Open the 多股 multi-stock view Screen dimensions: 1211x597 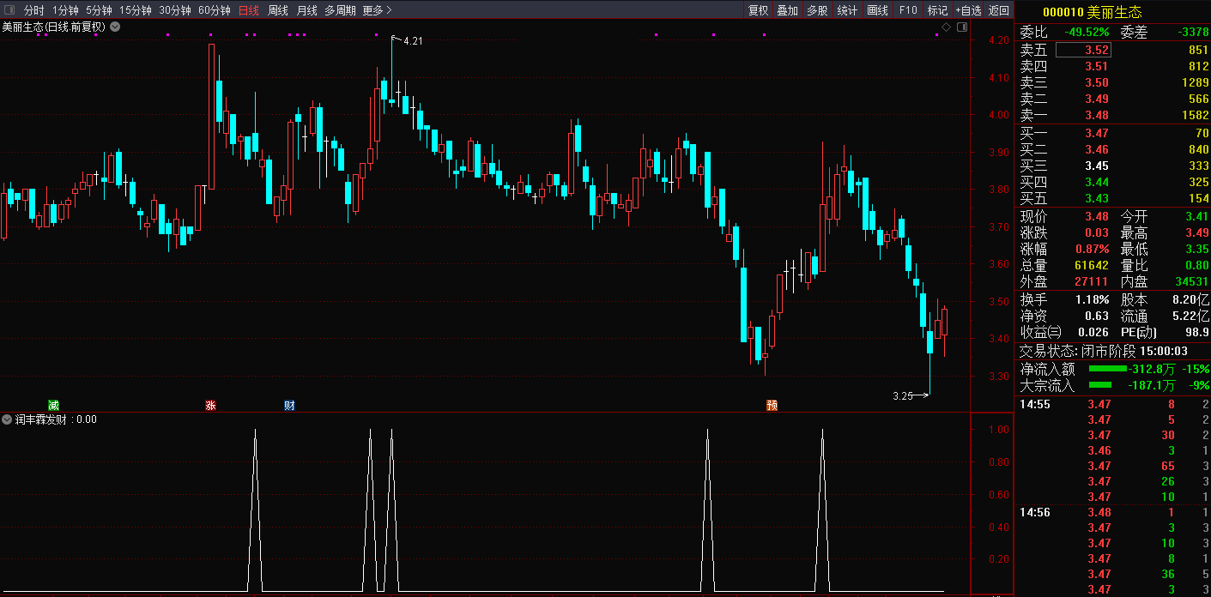(816, 10)
